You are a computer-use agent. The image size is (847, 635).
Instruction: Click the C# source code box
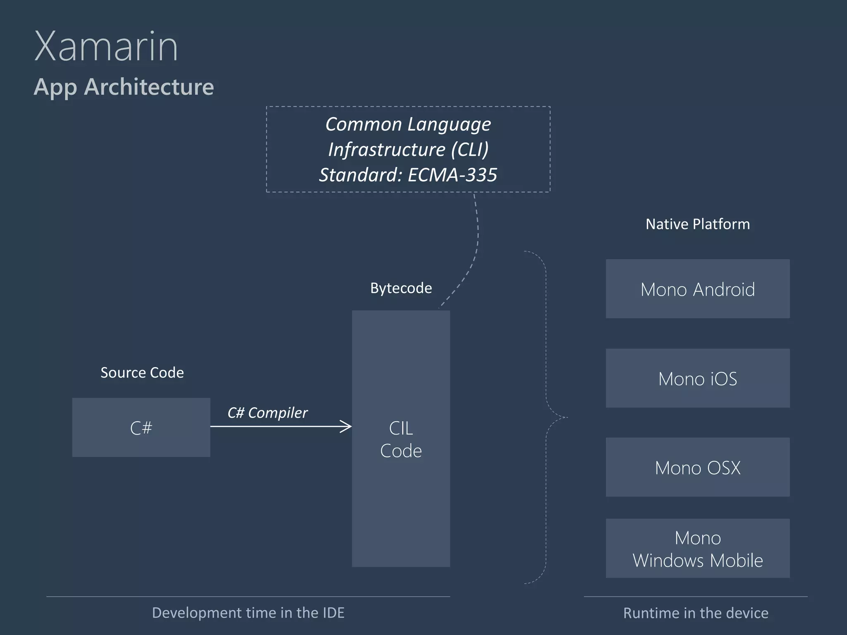141,427
